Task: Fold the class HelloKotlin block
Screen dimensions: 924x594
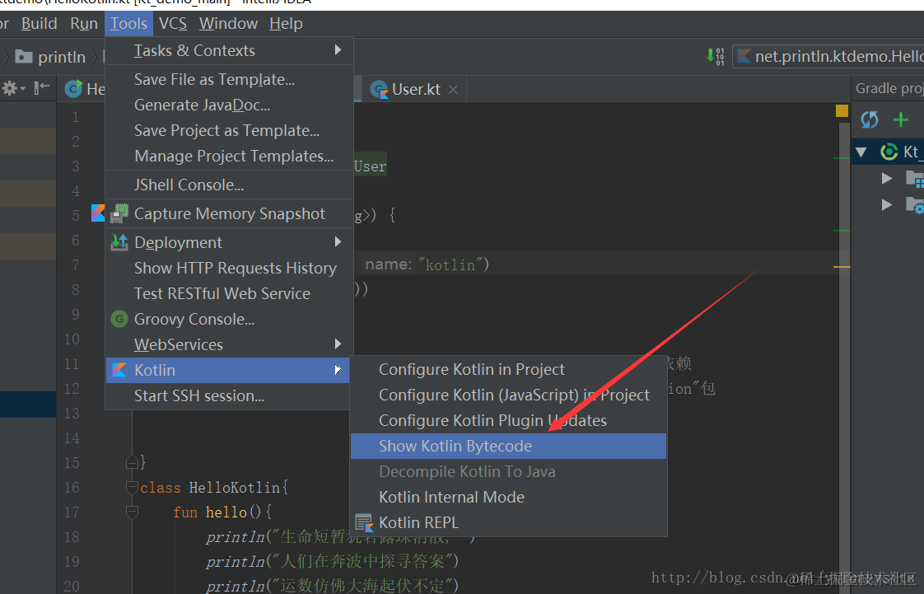Action: coord(132,488)
